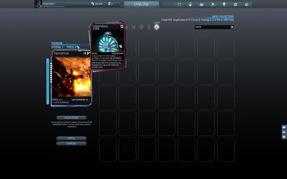Expand sort list with dropdown arrow

coord(232,27)
